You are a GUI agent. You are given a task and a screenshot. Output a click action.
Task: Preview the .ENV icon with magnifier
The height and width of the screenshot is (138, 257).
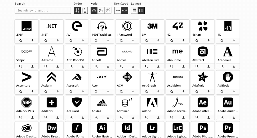[21, 41]
